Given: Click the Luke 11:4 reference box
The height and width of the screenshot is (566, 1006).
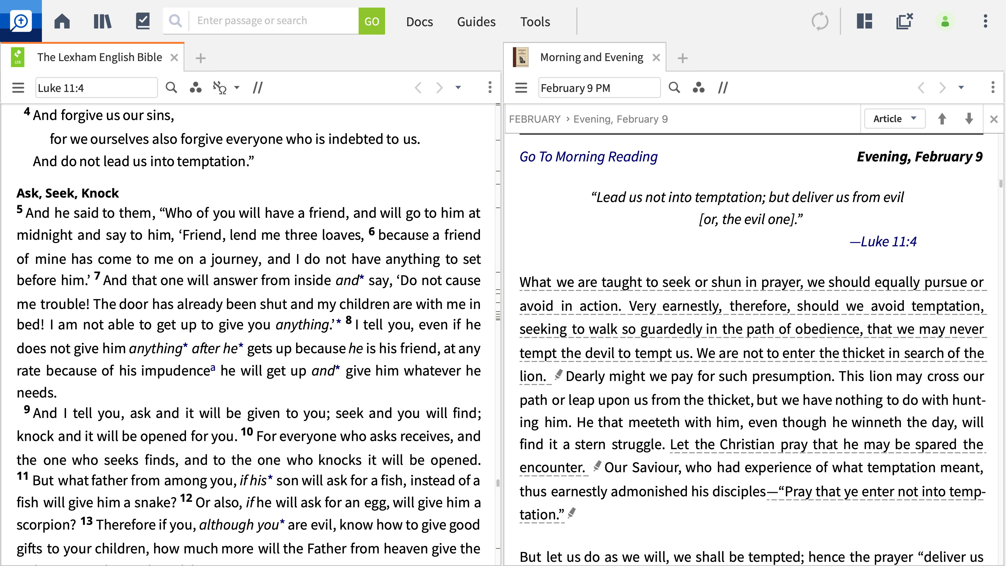Looking at the screenshot, I should coord(96,88).
